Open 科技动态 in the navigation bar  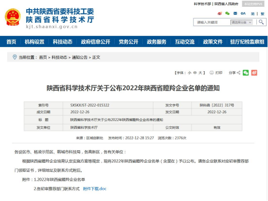(x=62, y=42)
